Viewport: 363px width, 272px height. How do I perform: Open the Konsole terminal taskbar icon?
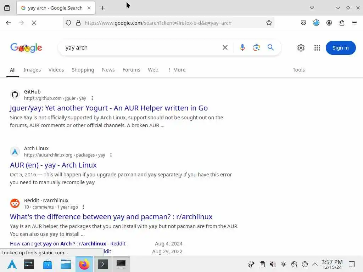(103, 264)
